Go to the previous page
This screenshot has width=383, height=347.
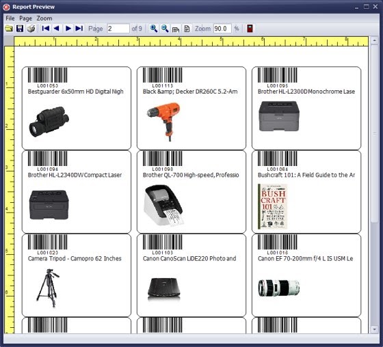click(x=56, y=29)
